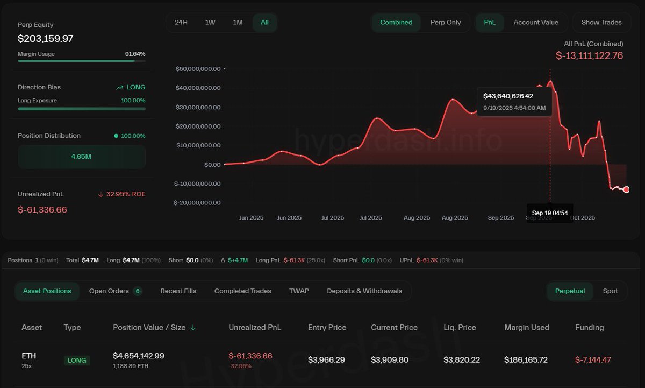Open the Asset Positions tab
Screen dimensions: 645x388
[47, 291]
